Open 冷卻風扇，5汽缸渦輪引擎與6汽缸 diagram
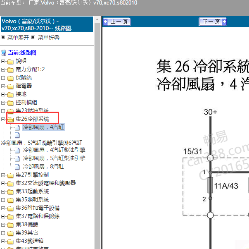The height and width of the screenshot is (249, 249). [42, 143]
